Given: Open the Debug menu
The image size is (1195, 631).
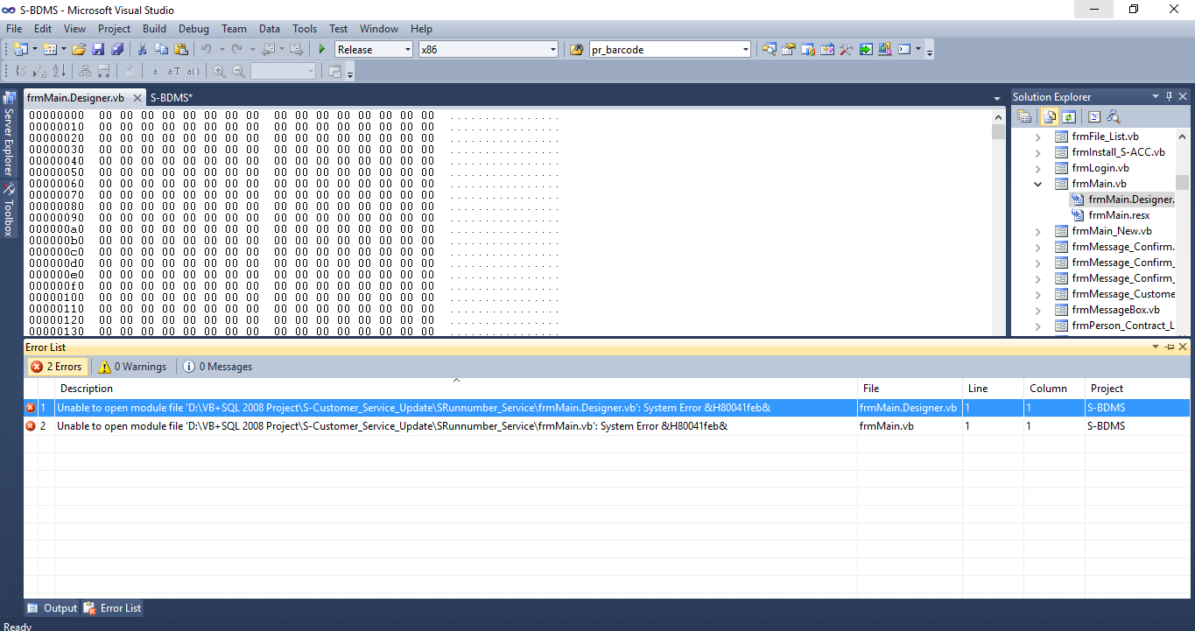Looking at the screenshot, I should point(193,29).
